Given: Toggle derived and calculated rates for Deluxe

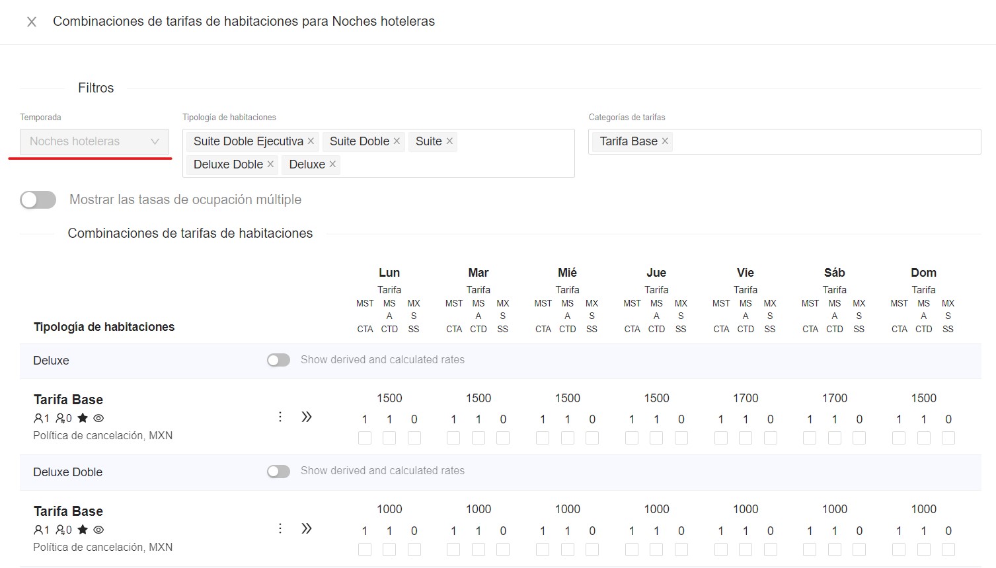Looking at the screenshot, I should 278,360.
